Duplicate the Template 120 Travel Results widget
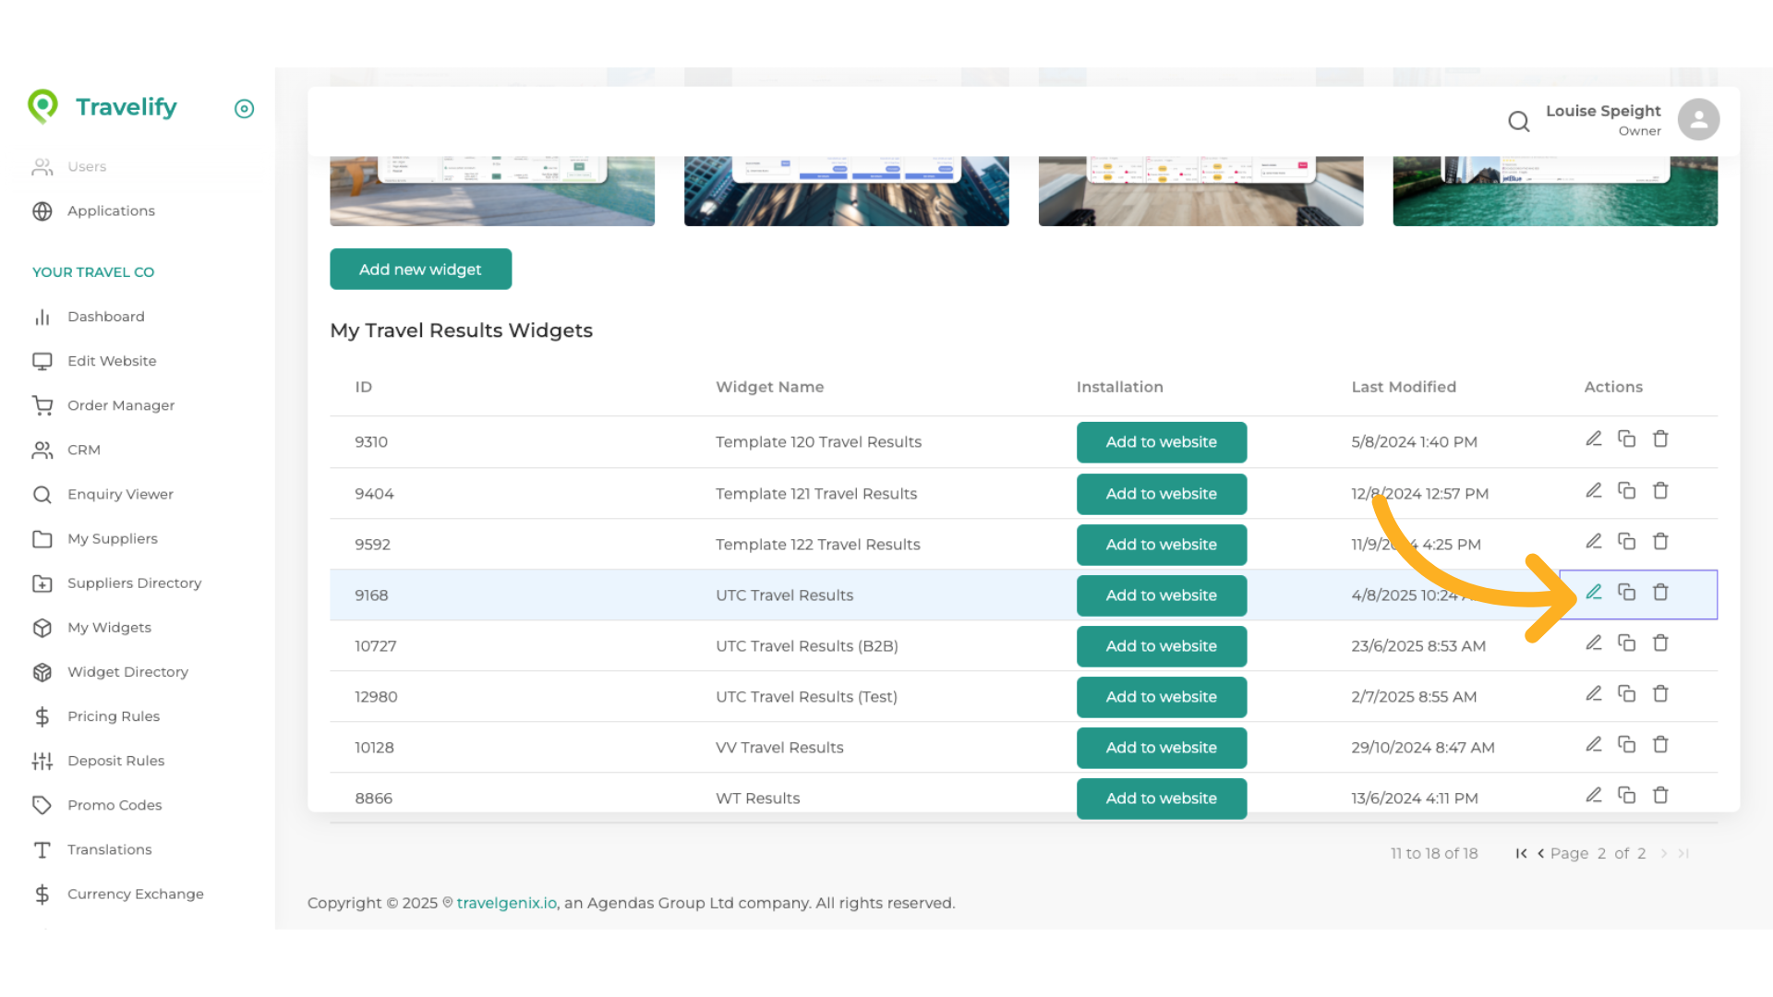 pyautogui.click(x=1627, y=439)
